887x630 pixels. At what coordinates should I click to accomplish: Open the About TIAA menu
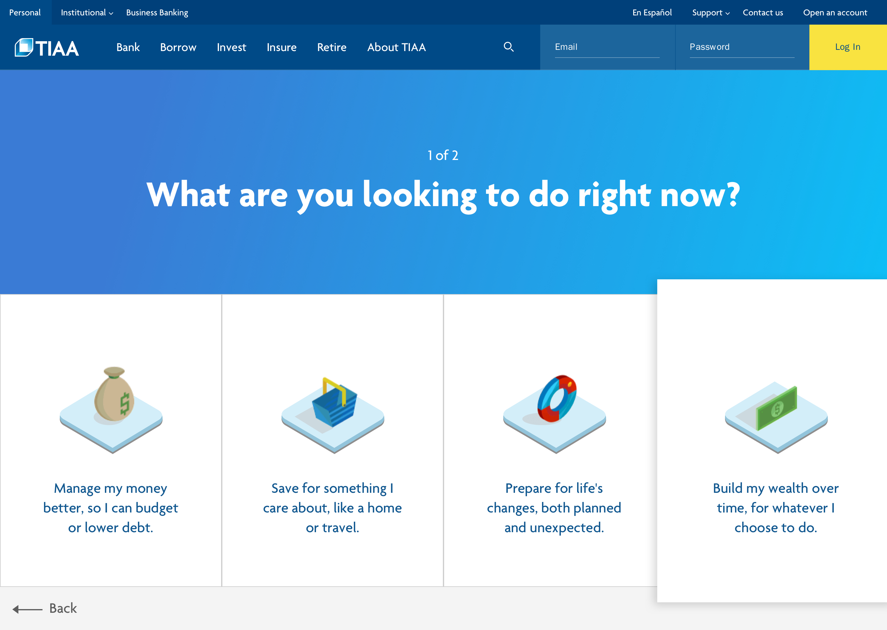tap(396, 47)
